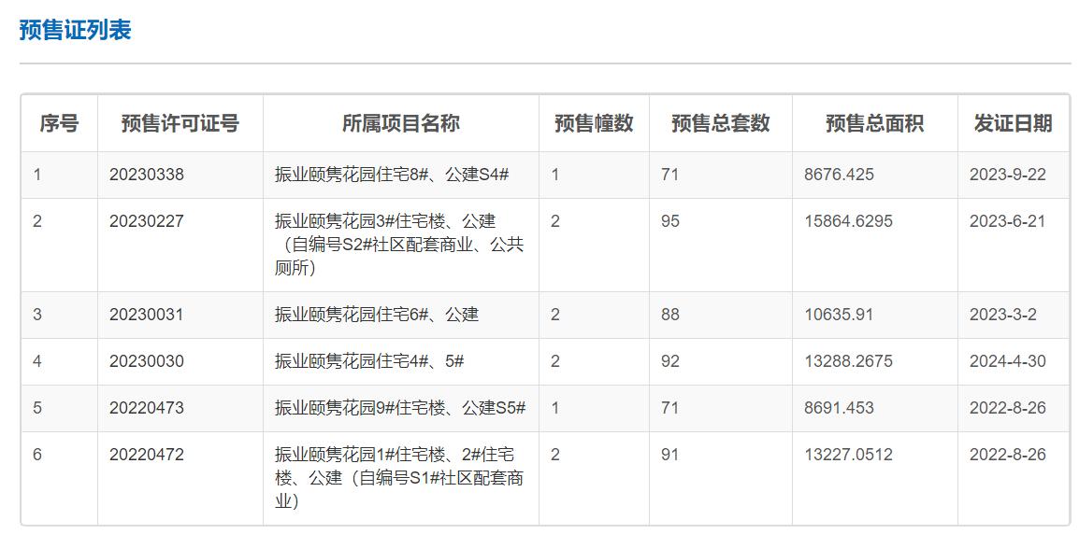Click issue date 2022-8-26 in row 5
Image resolution: width=1079 pixels, height=534 pixels.
coord(1007,408)
